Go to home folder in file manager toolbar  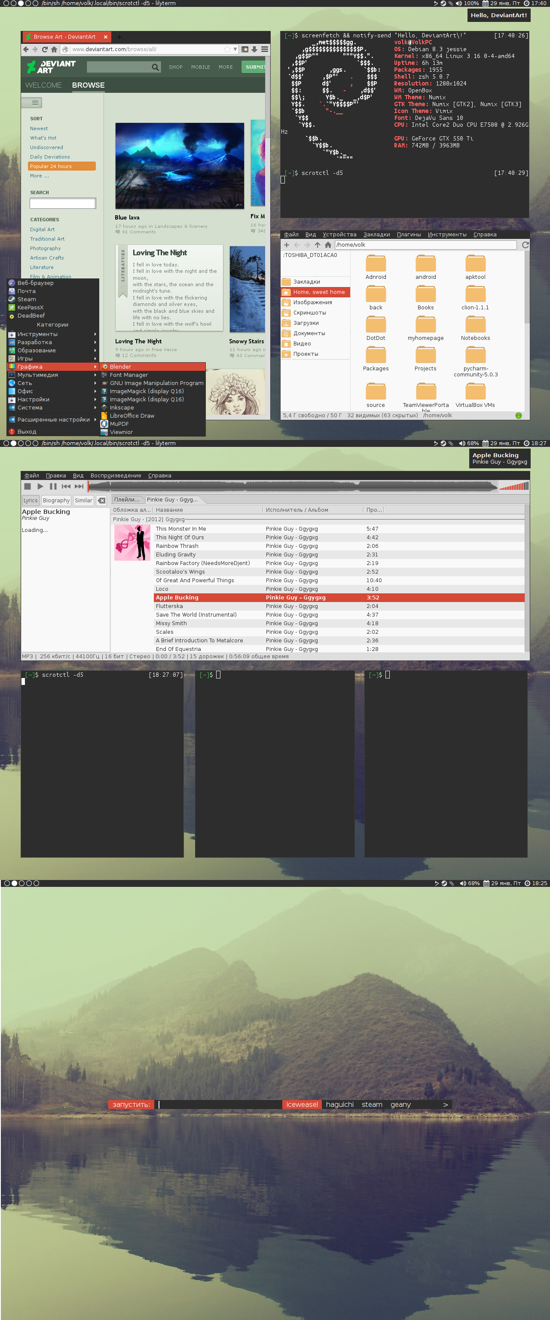(x=328, y=245)
